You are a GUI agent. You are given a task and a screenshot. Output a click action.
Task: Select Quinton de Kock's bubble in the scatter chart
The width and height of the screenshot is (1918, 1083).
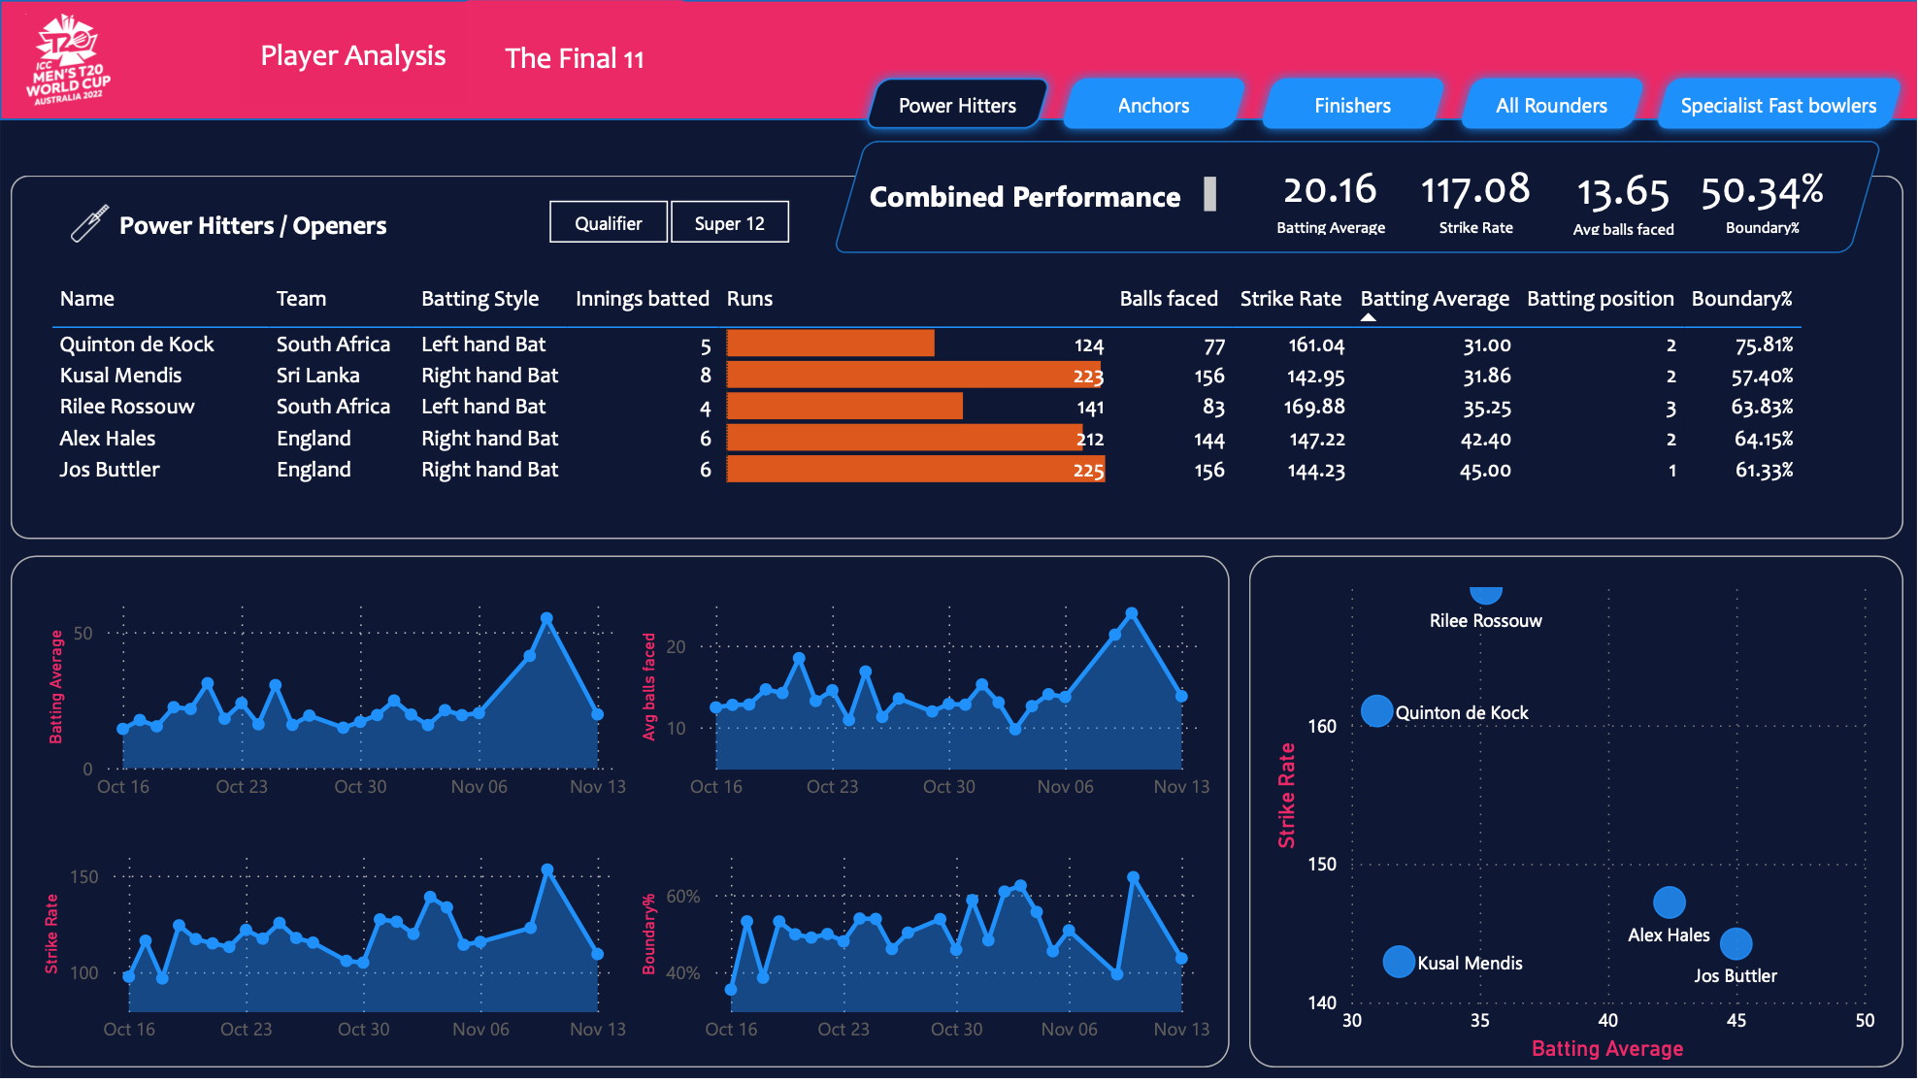coord(1376,711)
